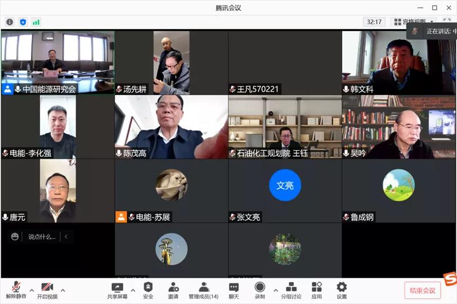This screenshot has height=304, width=457.
Task: Click the red 结束会议 button
Action: tap(422, 290)
